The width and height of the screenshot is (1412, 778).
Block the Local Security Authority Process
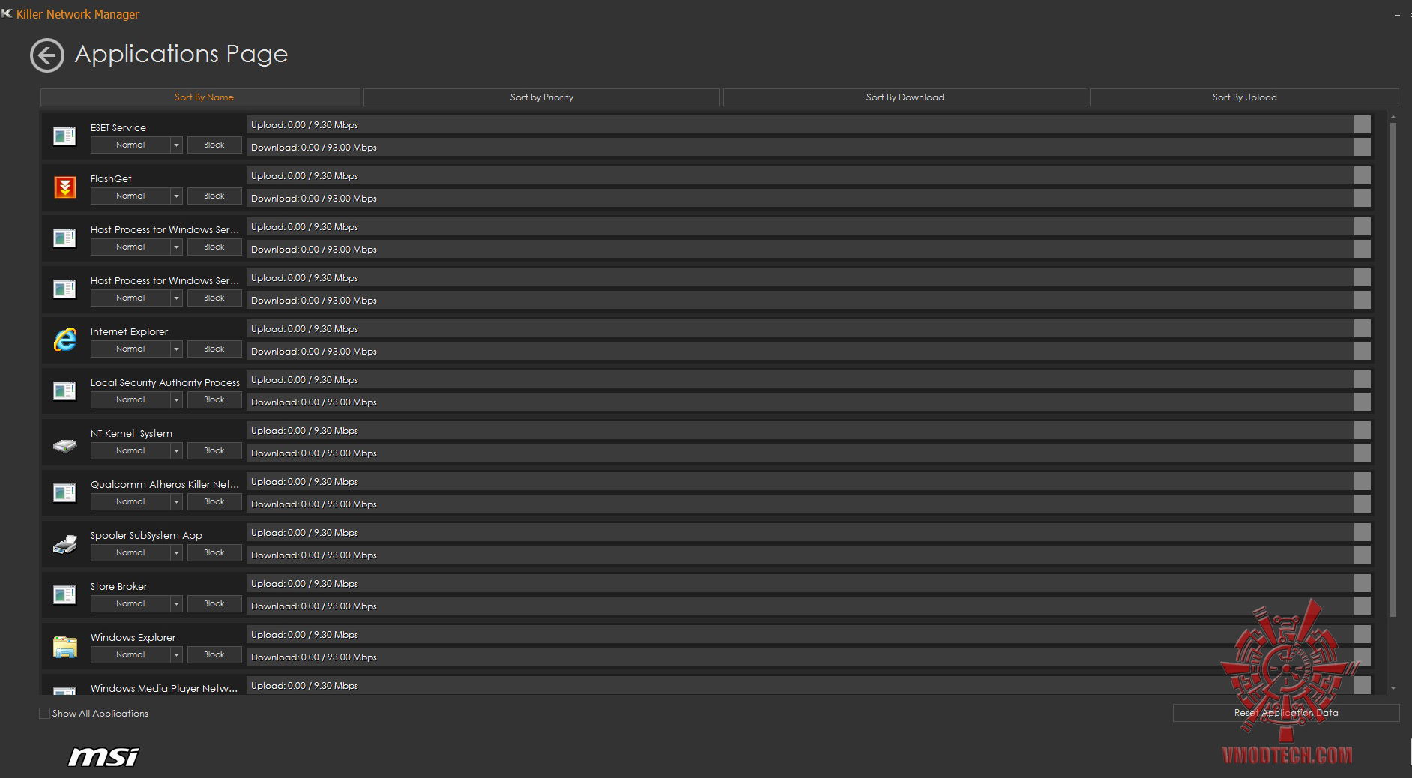pos(214,399)
